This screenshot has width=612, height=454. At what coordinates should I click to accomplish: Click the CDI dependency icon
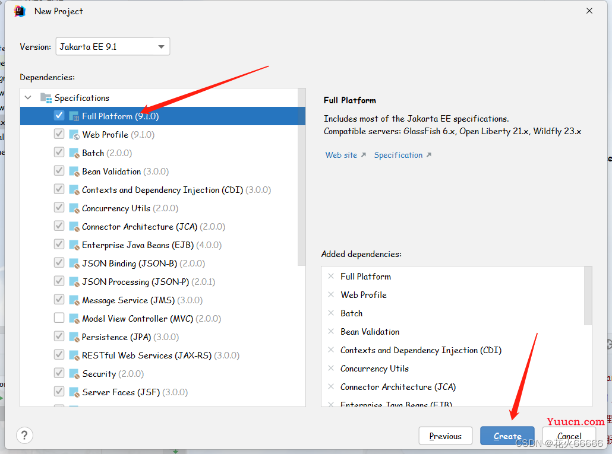74,190
